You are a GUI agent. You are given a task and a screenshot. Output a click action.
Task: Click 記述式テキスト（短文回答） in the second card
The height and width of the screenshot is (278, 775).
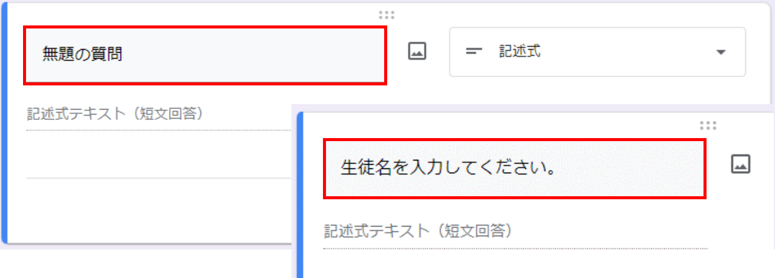point(417,231)
